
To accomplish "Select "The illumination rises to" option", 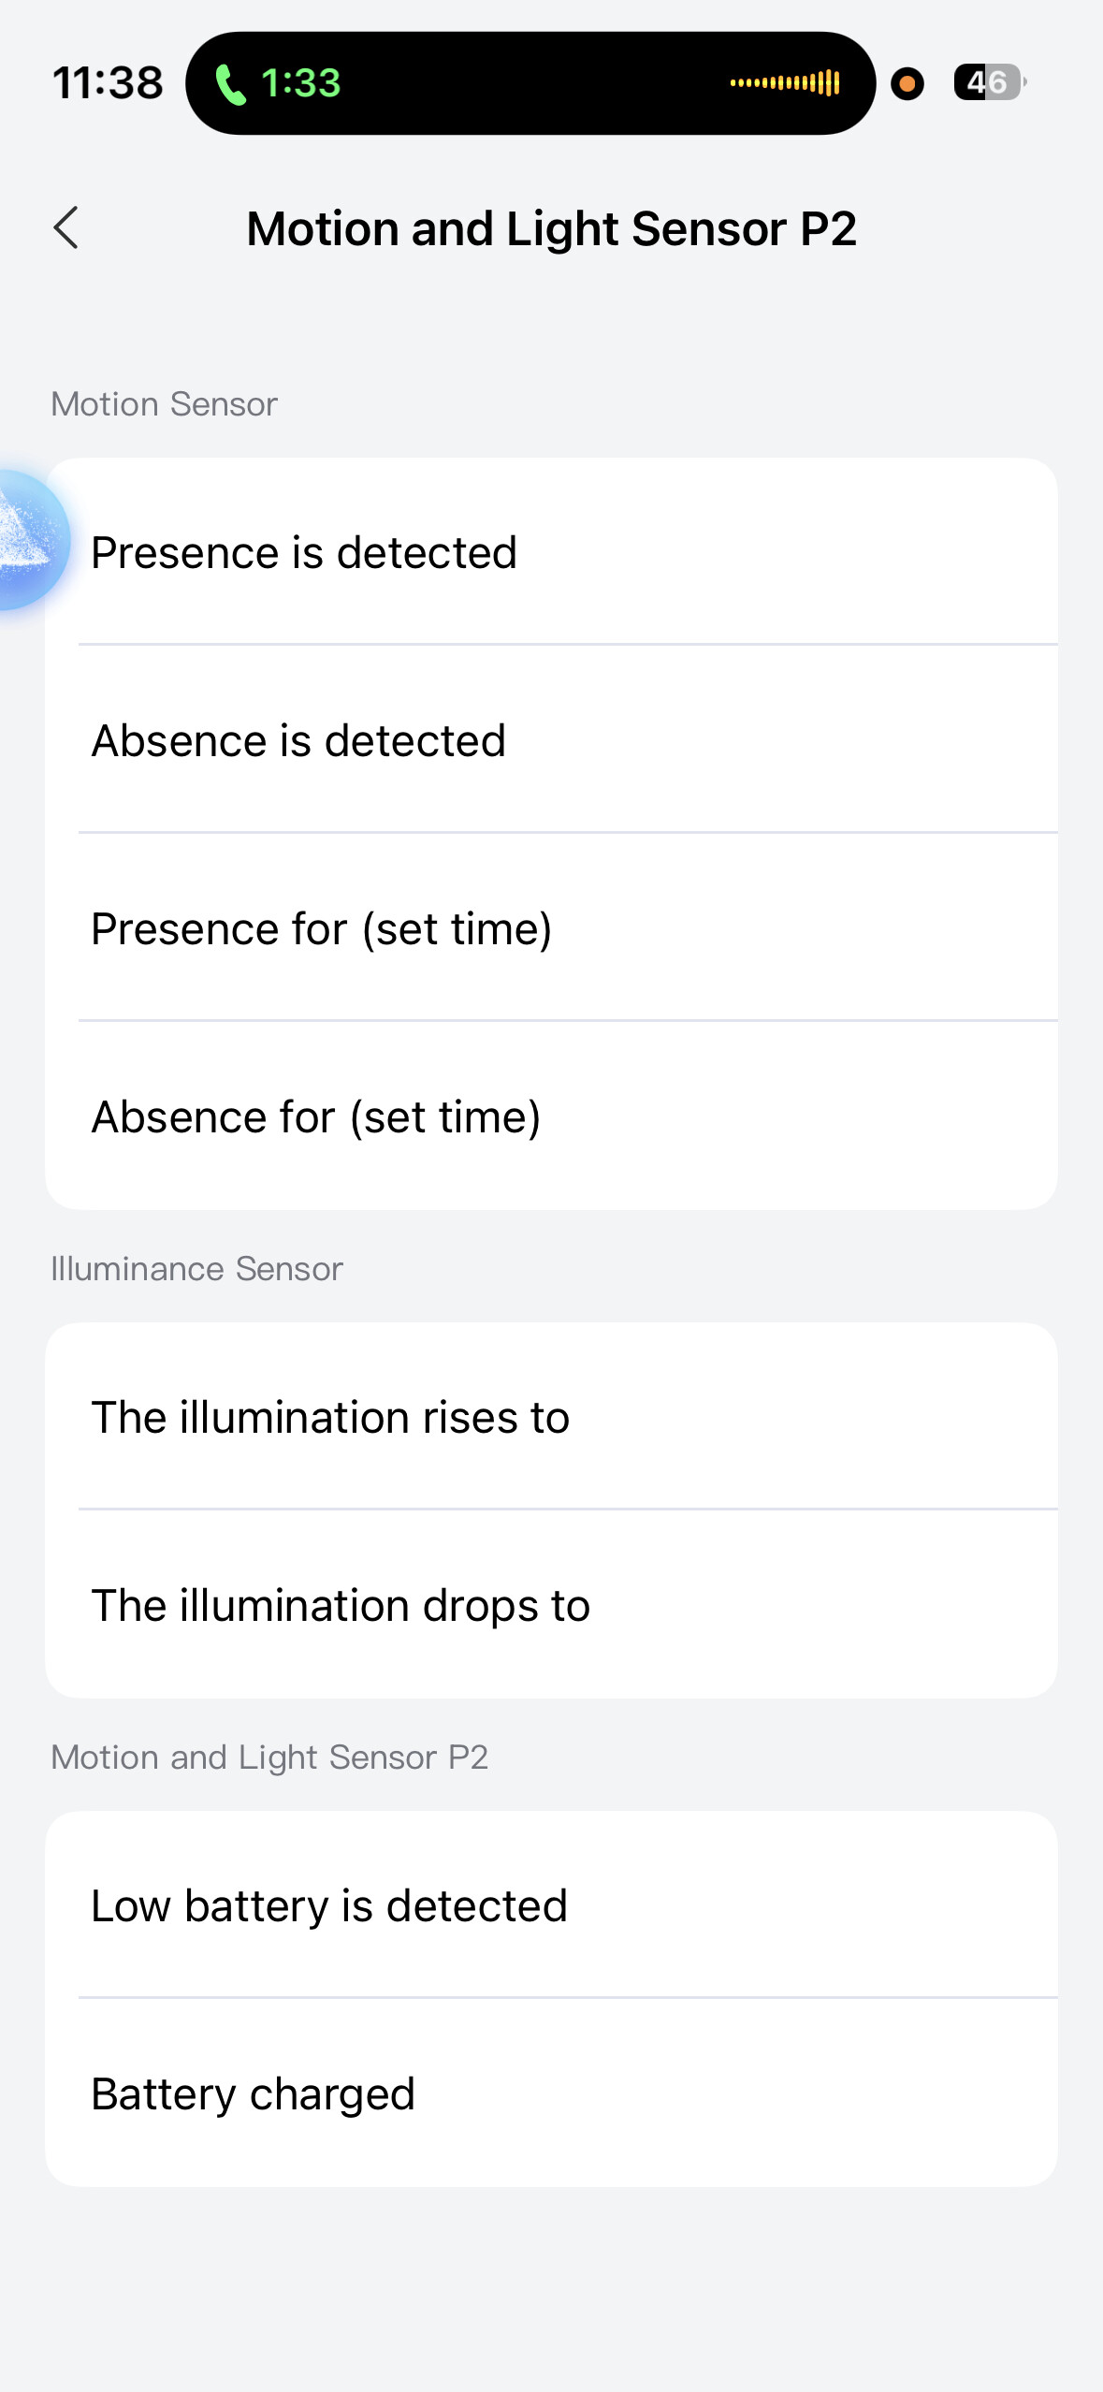I will click(x=551, y=1417).
